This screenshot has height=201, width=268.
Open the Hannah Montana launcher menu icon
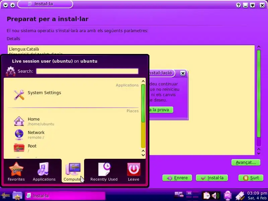(x=5, y=196)
